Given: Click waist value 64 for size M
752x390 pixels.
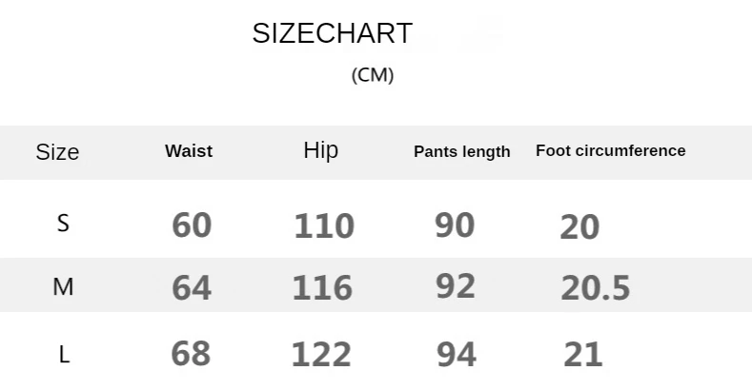Looking at the screenshot, I should 192,287.
